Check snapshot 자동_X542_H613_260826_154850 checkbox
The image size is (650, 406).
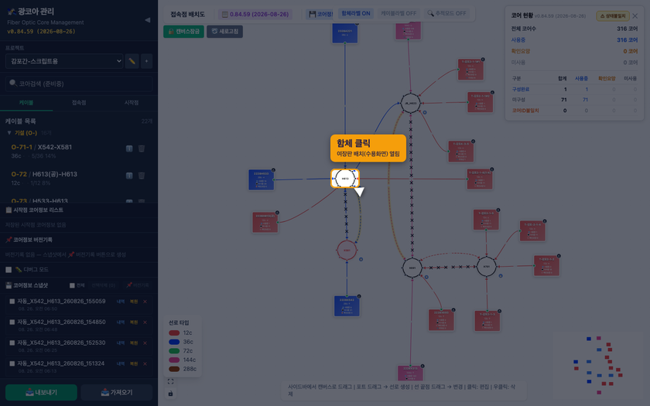click(x=12, y=322)
